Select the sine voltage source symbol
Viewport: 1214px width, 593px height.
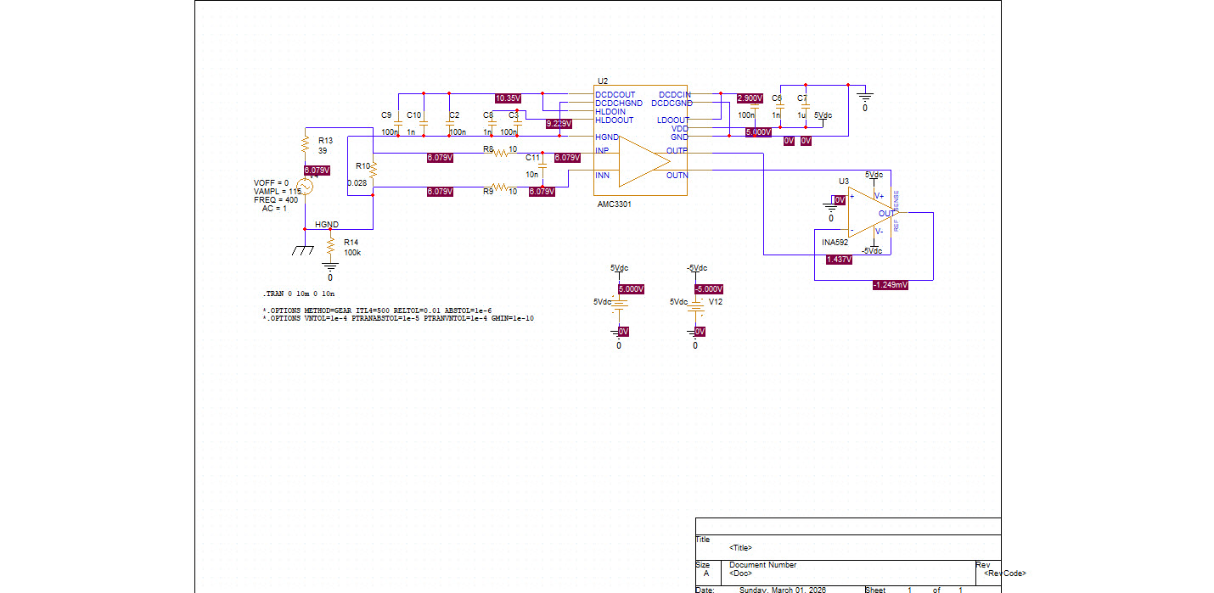pyautogui.click(x=305, y=187)
